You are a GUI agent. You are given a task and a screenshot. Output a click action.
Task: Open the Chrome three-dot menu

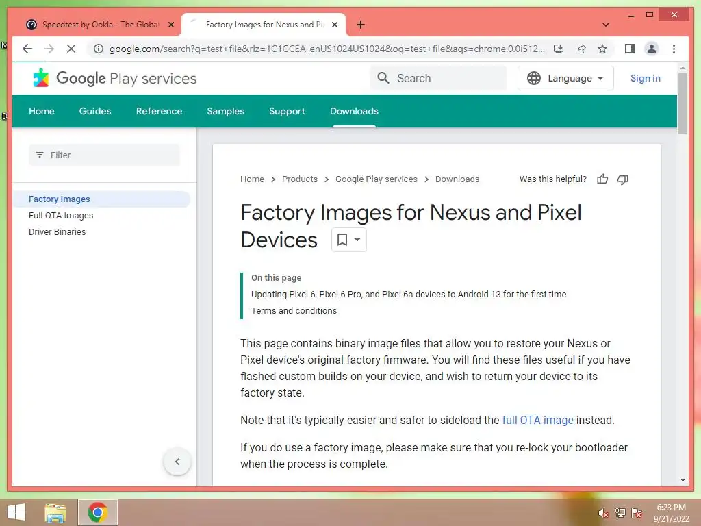point(674,49)
